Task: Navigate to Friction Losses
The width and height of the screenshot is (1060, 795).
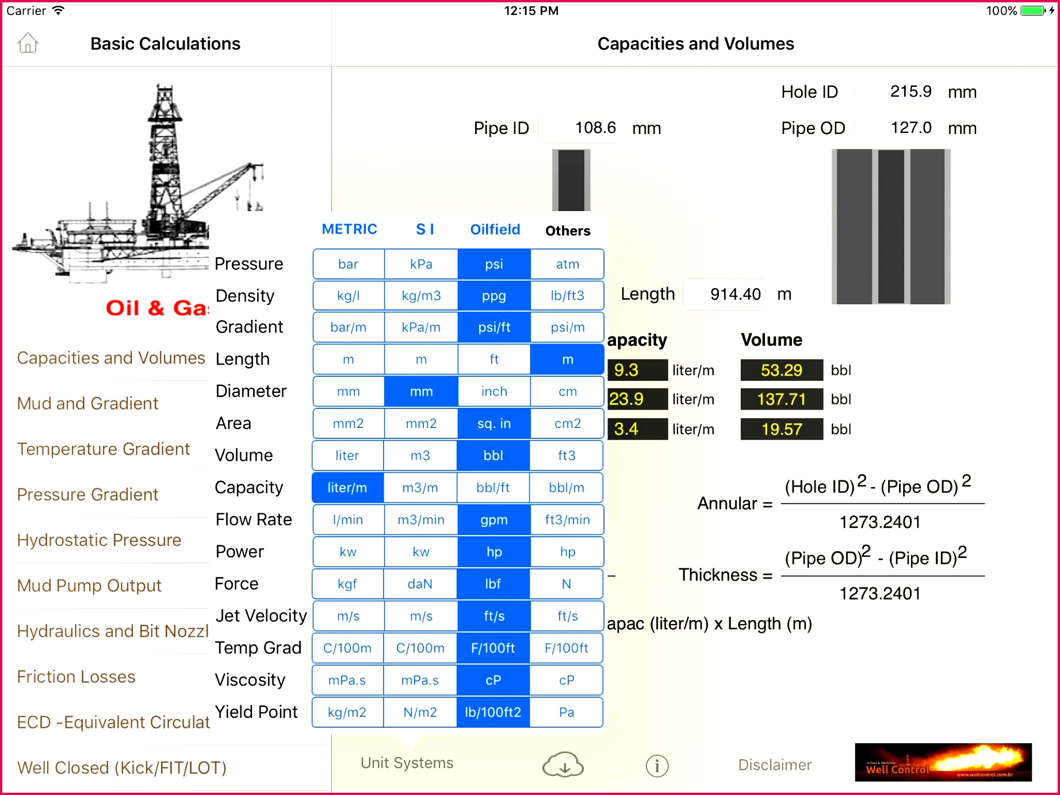Action: point(76,676)
